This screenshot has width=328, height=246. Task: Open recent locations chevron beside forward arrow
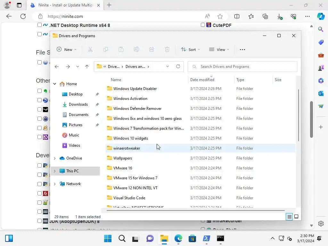78,67
